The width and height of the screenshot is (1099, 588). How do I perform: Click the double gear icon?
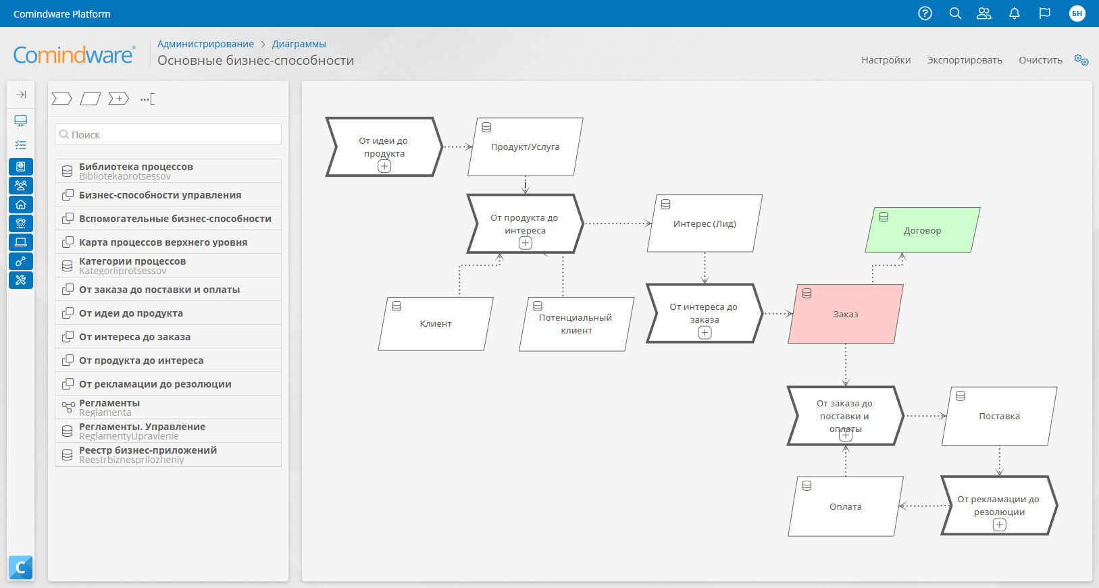click(1081, 60)
